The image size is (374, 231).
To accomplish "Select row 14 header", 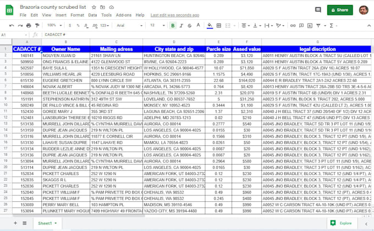I will click(x=5, y=130).
